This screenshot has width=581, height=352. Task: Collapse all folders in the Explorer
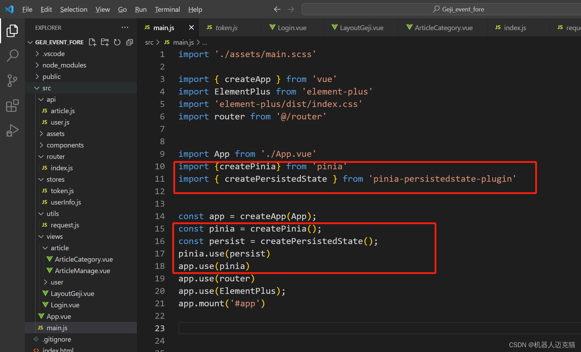pyautogui.click(x=130, y=42)
